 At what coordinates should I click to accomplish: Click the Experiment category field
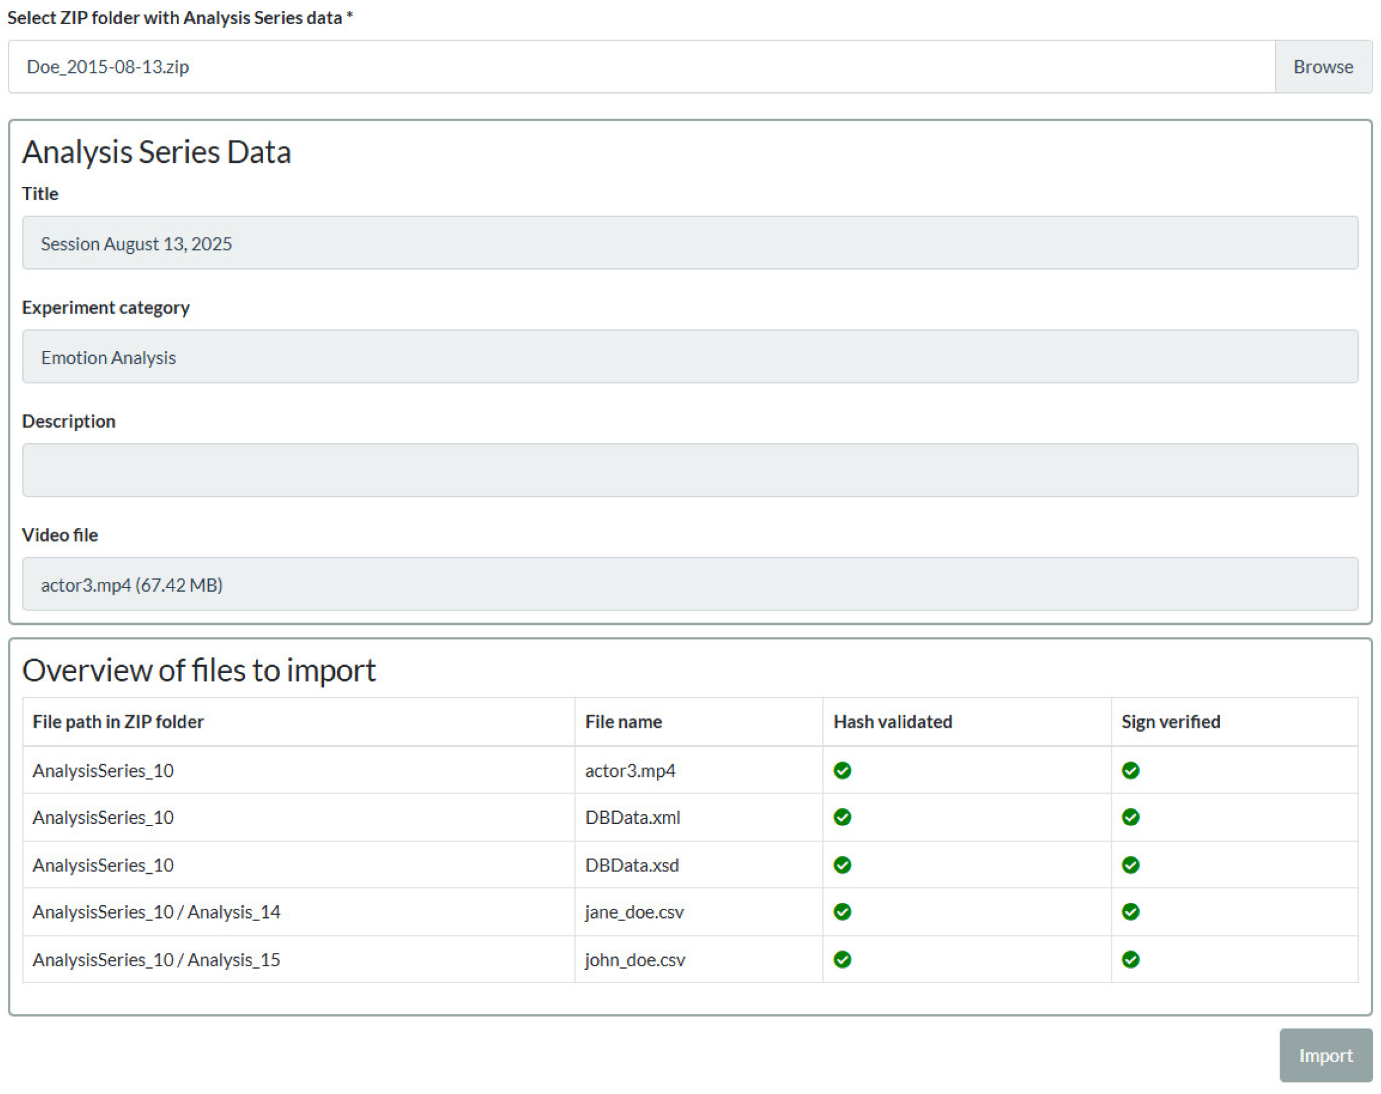(x=690, y=357)
